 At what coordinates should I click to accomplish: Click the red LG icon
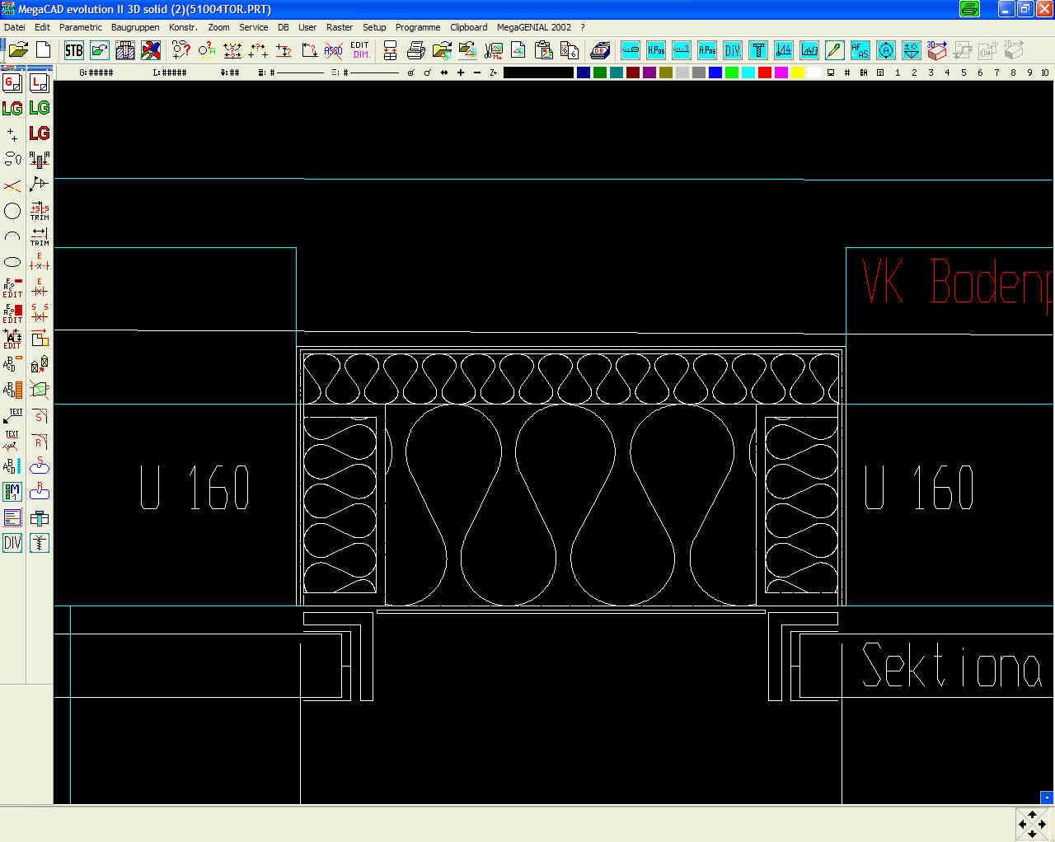pyautogui.click(x=40, y=133)
